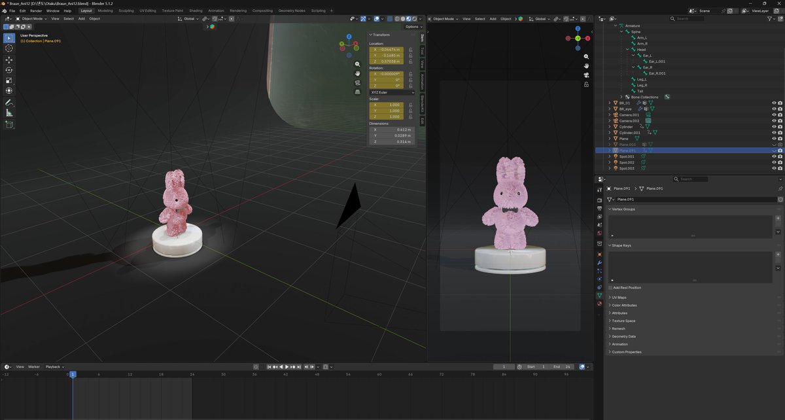Select the Move tool

click(x=9, y=60)
